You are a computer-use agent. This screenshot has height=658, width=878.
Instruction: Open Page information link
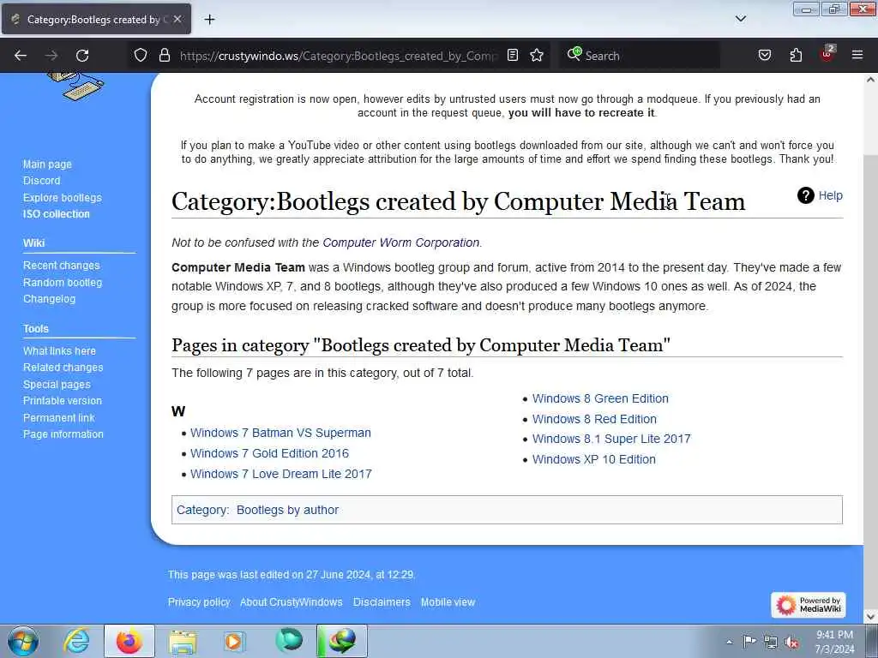coord(63,434)
